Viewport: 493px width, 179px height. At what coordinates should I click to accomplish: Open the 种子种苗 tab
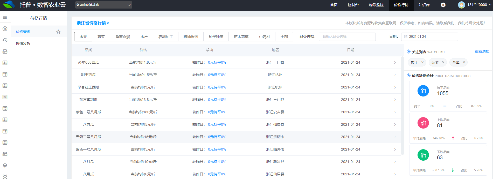(x=216, y=37)
